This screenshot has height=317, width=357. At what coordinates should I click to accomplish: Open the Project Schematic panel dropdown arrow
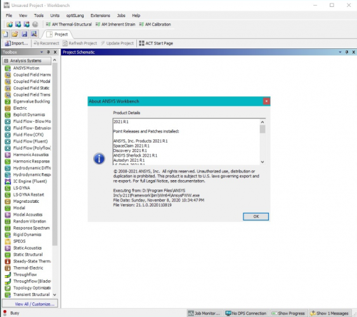tap(340, 52)
